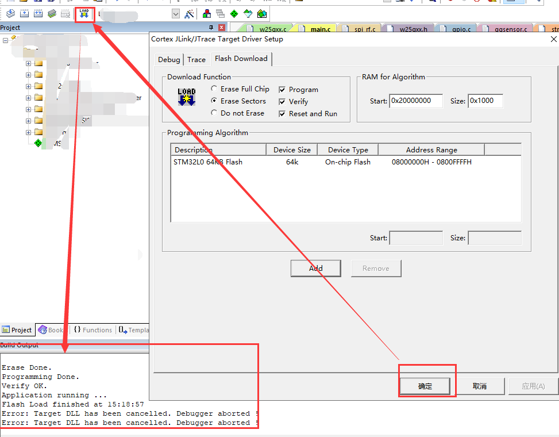The image size is (559, 437).
Task: Switch to the Trace tab
Action: [x=196, y=60]
